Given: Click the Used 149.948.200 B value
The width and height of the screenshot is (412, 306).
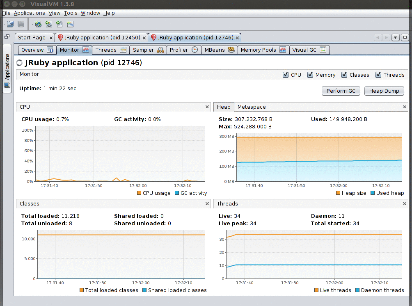Looking at the screenshot, I should 348,119.
